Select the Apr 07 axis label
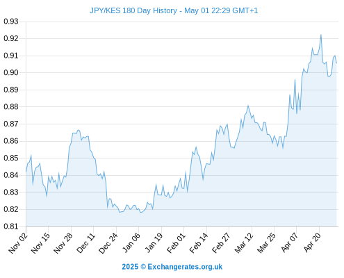Image resolution: width=344 pixels, height=278 pixels. click(289, 243)
